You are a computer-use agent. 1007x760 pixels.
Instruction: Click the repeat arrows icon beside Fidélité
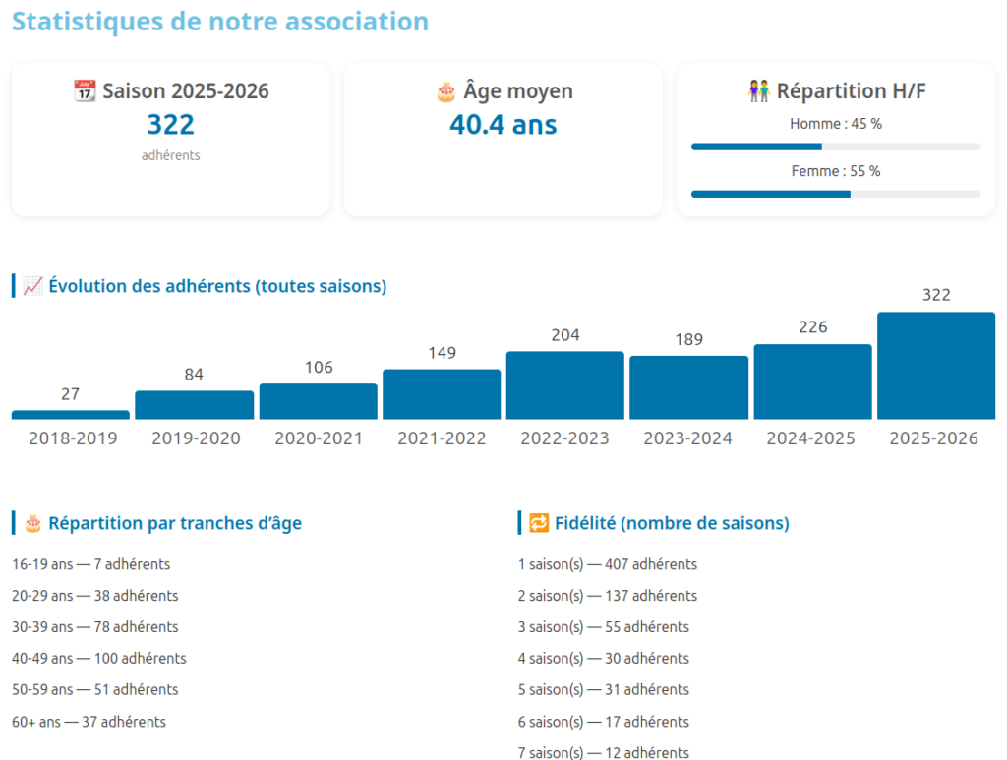click(539, 523)
